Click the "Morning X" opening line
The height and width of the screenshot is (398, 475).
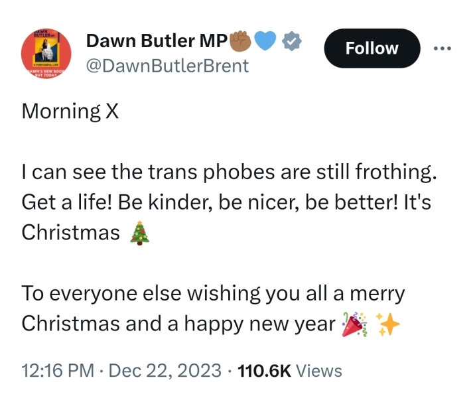(x=70, y=111)
